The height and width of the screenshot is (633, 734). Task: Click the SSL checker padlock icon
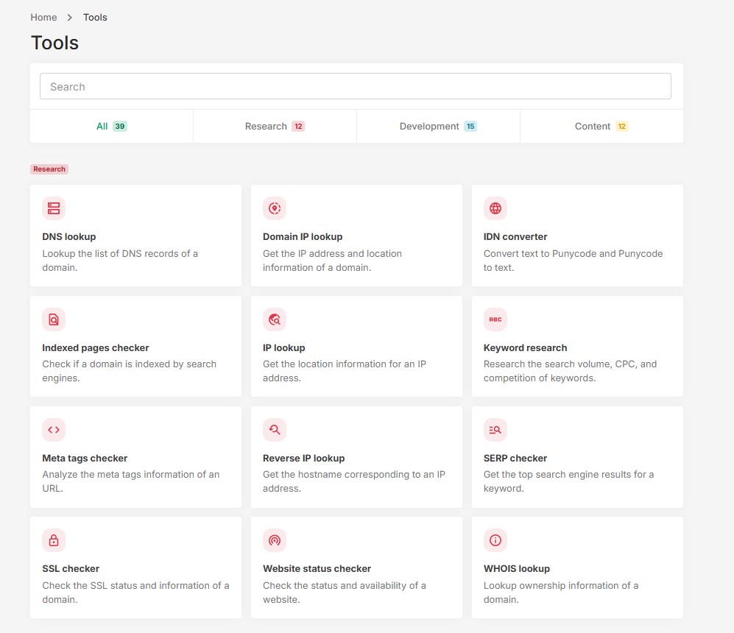54,540
